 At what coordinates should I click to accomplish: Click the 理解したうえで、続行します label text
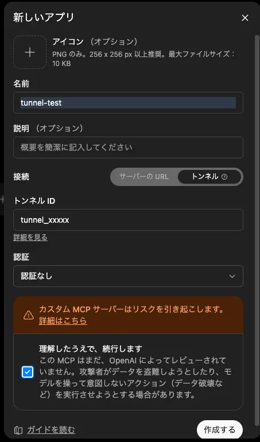click(90, 348)
